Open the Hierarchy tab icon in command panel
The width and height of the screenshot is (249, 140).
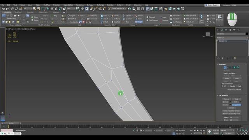click(x=226, y=30)
